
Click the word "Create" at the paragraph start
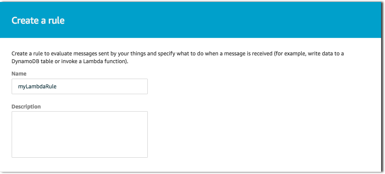click(x=19, y=53)
